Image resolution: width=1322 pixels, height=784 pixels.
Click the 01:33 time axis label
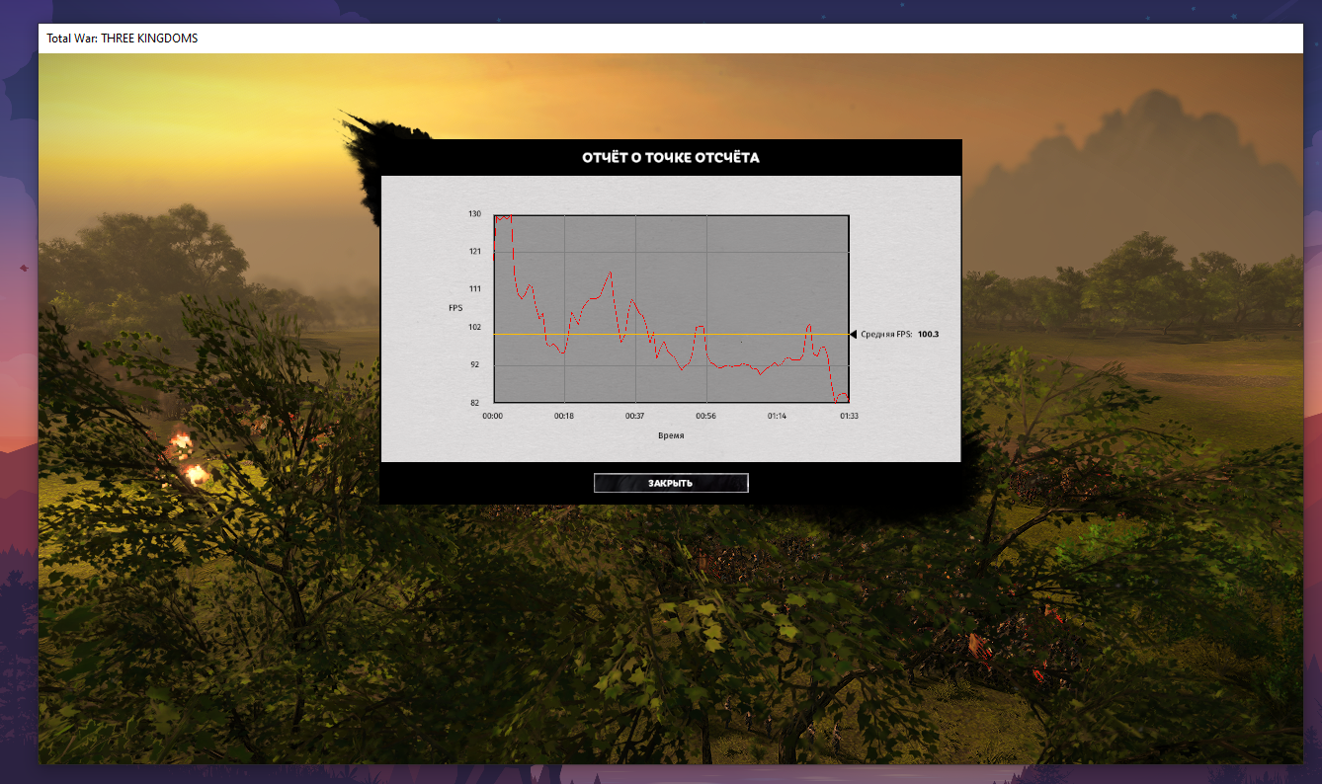[849, 417]
